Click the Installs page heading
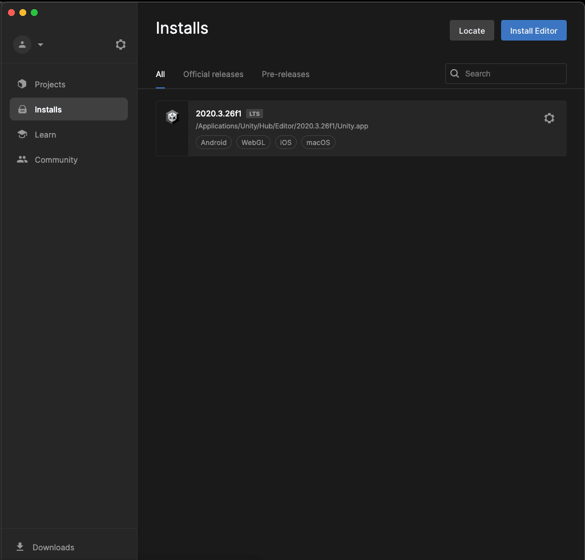This screenshot has height=560, width=585. (x=182, y=28)
